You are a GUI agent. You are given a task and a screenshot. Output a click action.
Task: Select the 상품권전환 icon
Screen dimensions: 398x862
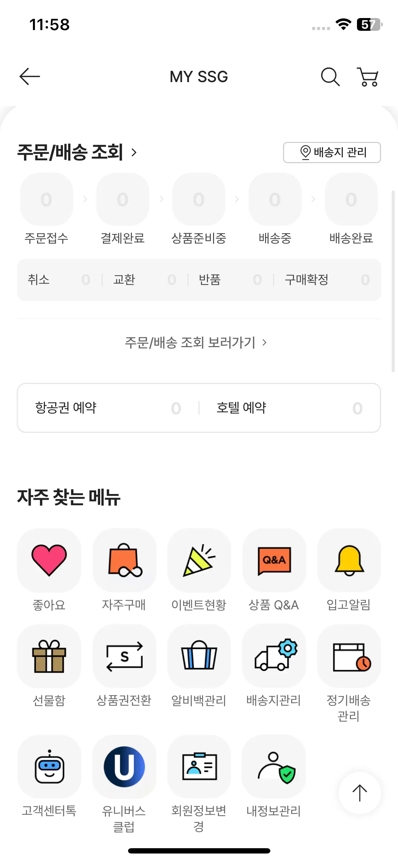[124, 656]
